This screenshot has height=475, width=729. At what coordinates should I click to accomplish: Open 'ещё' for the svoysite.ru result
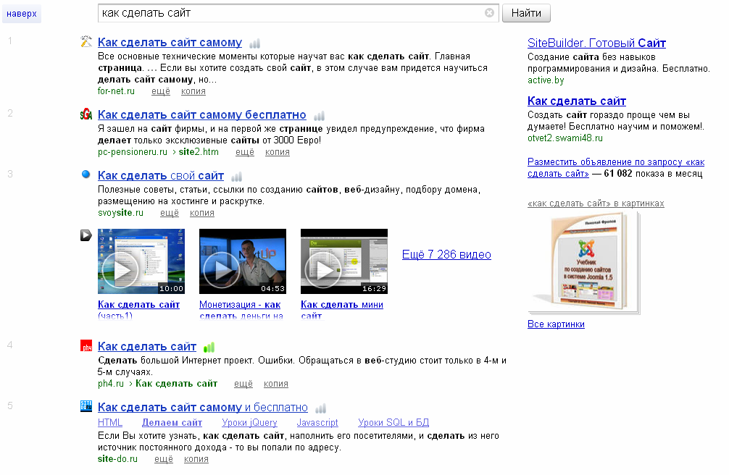click(x=170, y=213)
